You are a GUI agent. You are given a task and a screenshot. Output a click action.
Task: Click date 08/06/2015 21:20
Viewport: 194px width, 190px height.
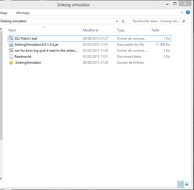(x=95, y=62)
